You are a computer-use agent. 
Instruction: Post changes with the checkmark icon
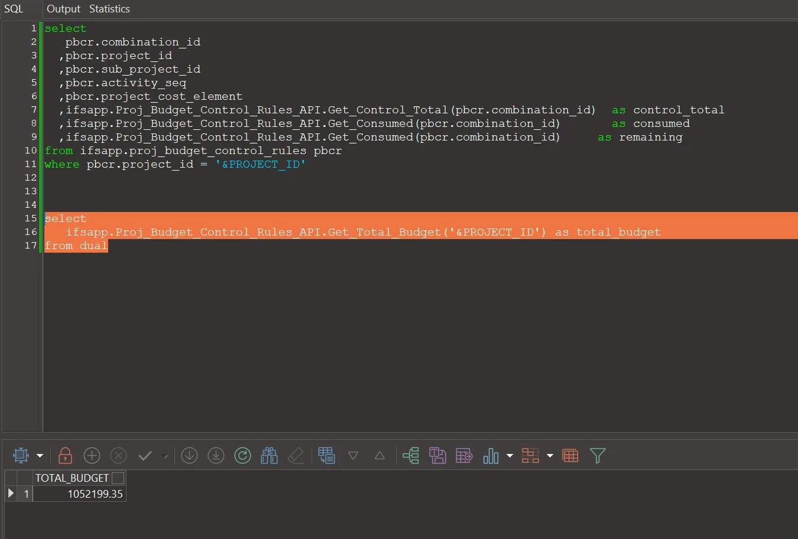point(145,456)
